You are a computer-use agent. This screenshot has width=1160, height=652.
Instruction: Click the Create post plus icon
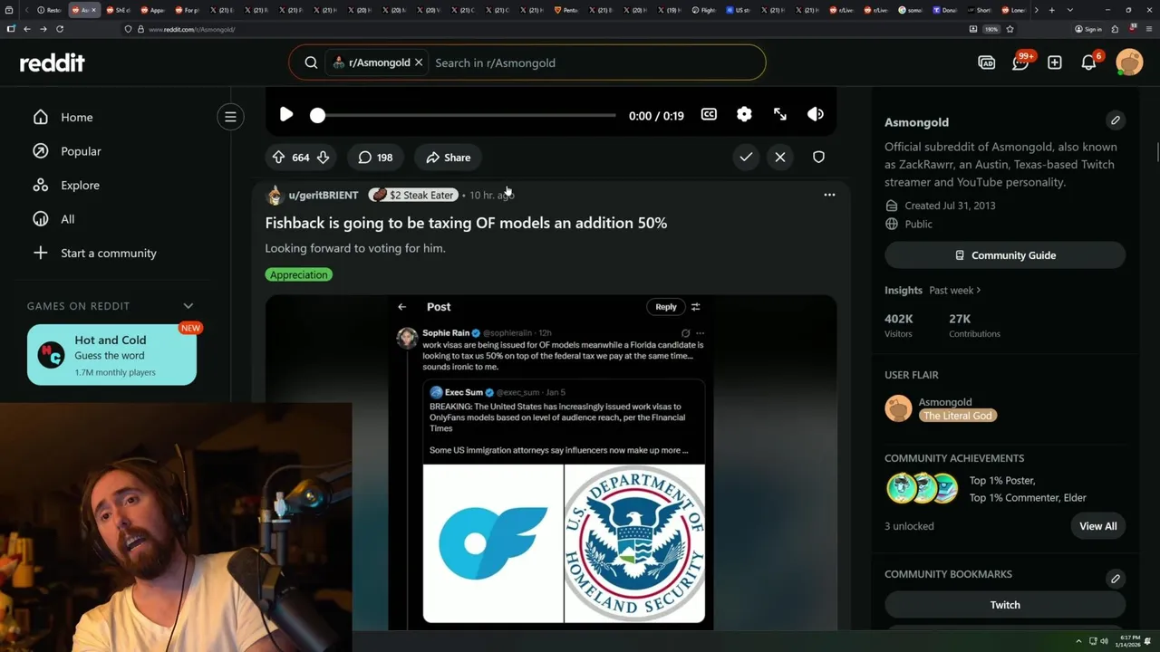point(1055,62)
